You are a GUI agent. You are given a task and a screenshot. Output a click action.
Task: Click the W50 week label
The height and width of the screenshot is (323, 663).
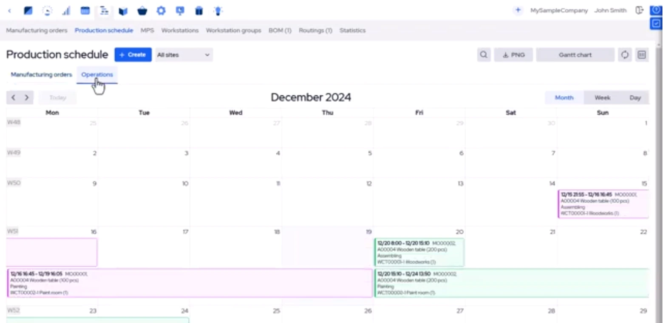pyautogui.click(x=14, y=183)
